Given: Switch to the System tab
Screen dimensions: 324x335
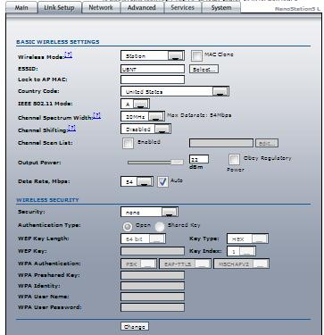Looking at the screenshot, I should pos(221,7).
